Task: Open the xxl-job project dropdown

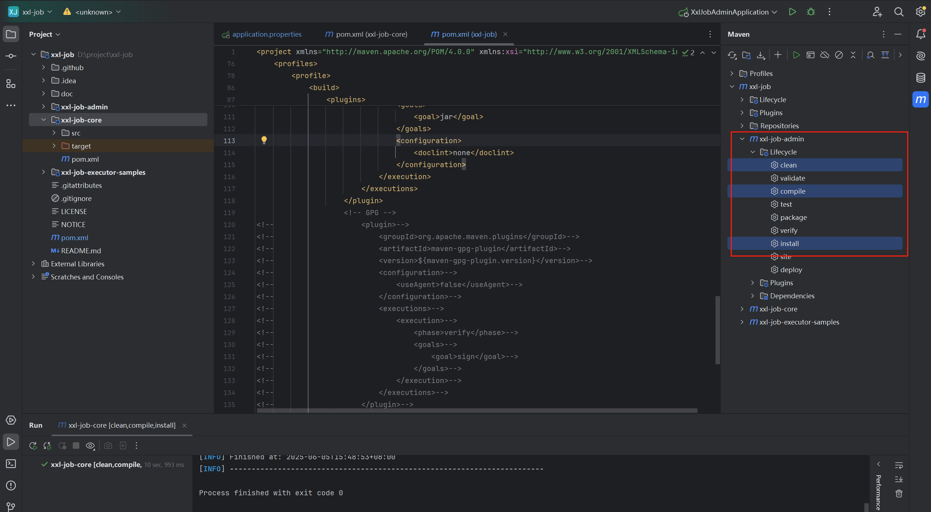Action: point(31,12)
